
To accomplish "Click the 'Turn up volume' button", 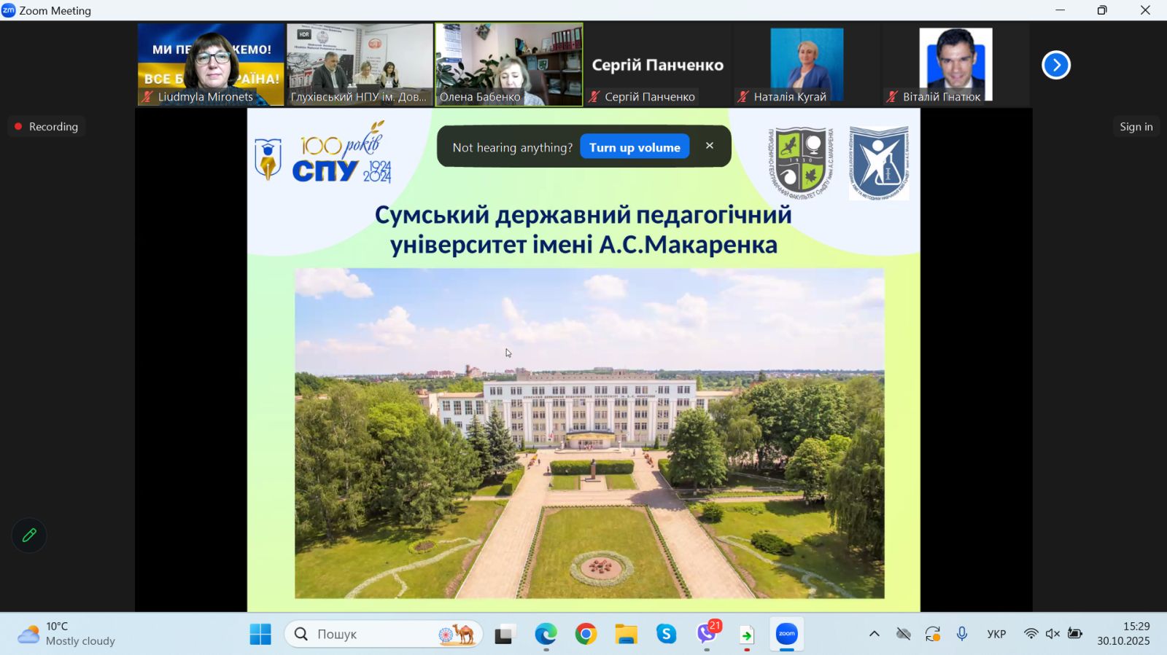I will point(635,147).
